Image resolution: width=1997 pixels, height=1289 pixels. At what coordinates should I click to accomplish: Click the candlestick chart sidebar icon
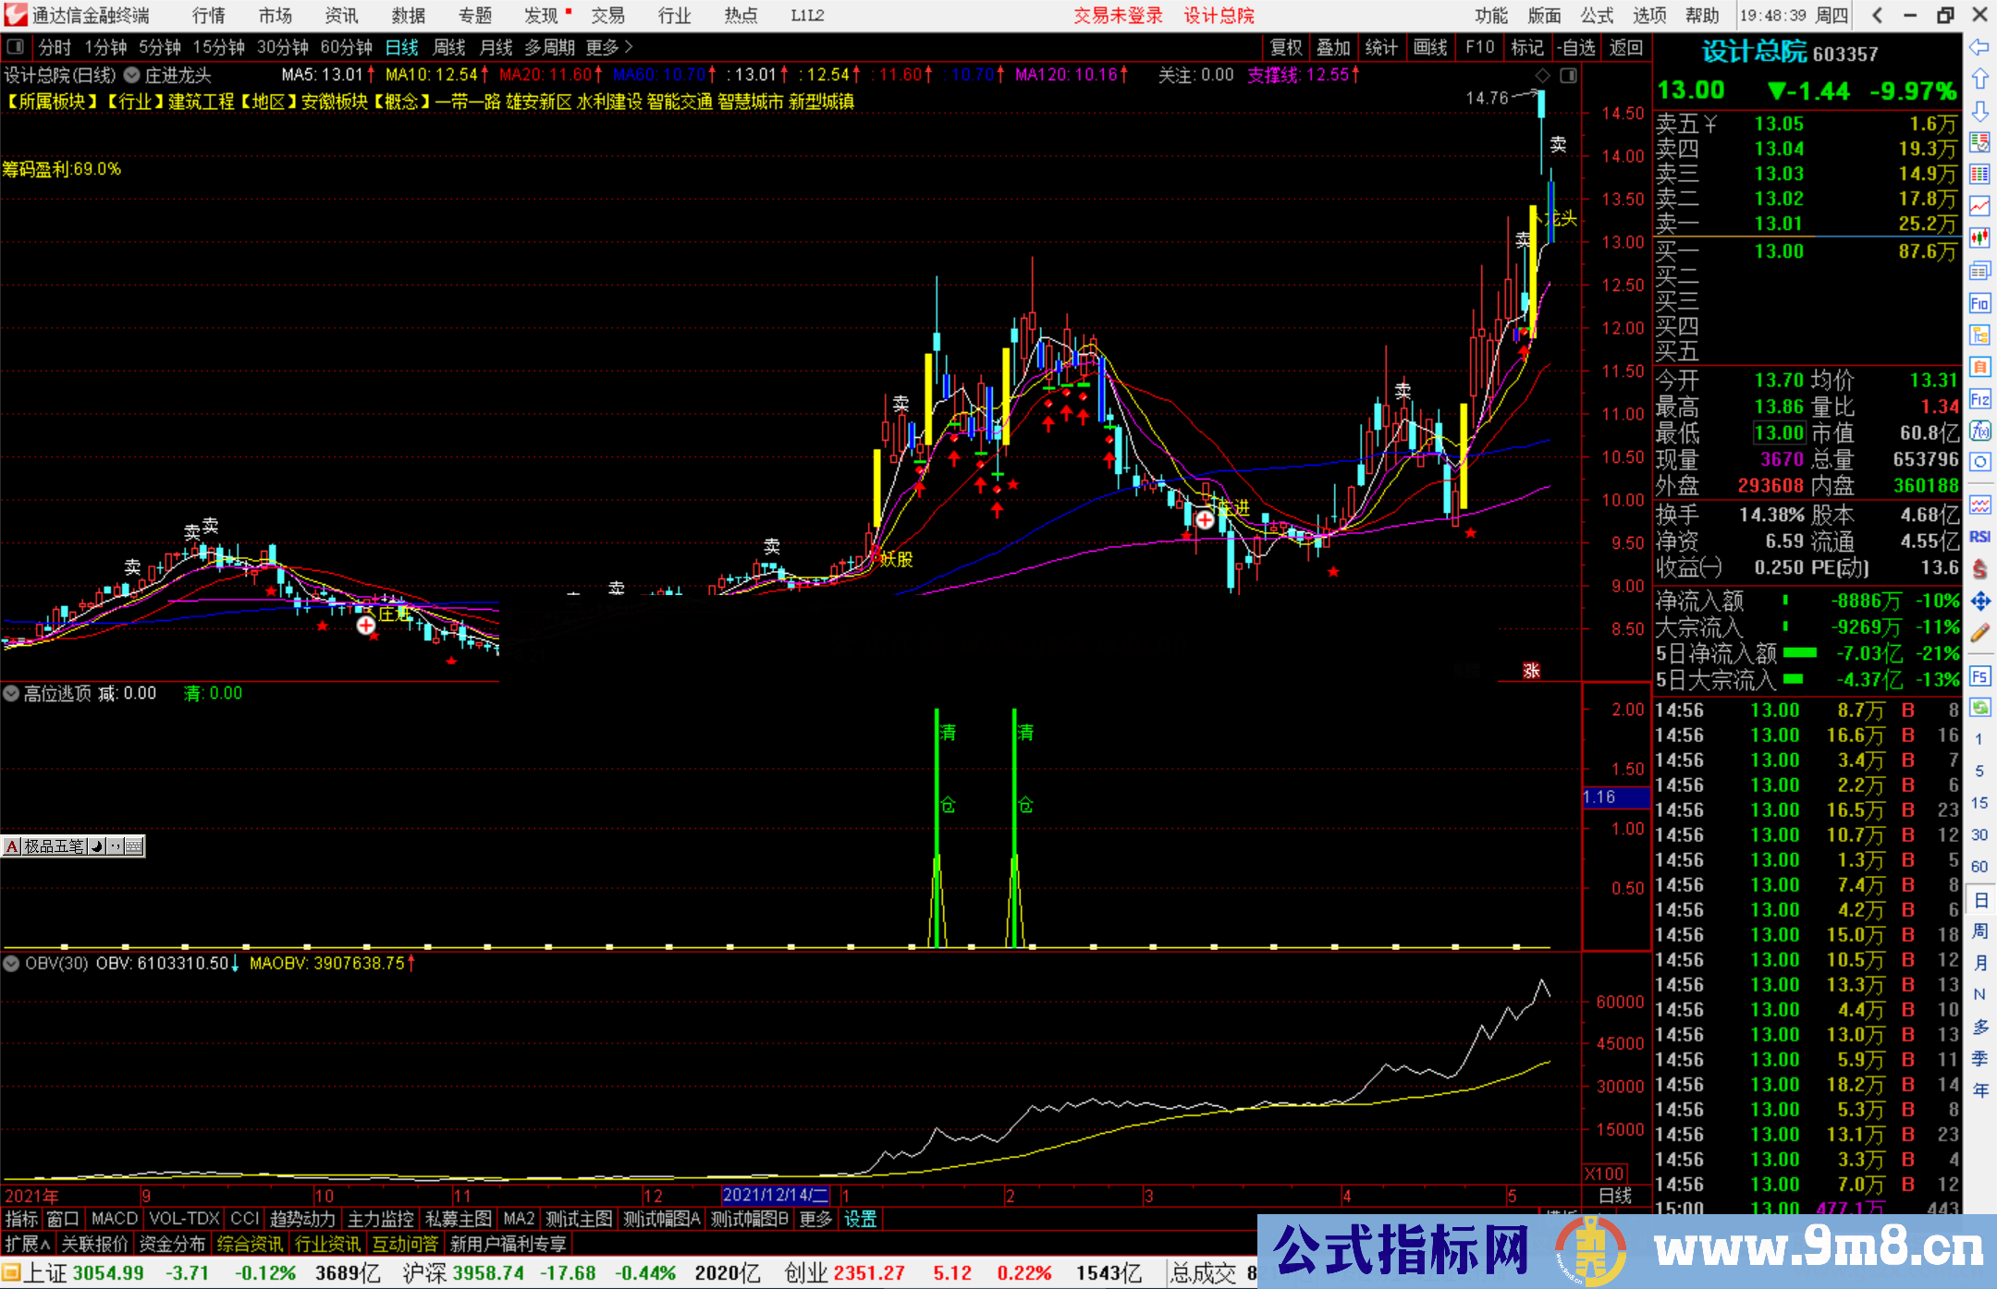(x=1979, y=238)
